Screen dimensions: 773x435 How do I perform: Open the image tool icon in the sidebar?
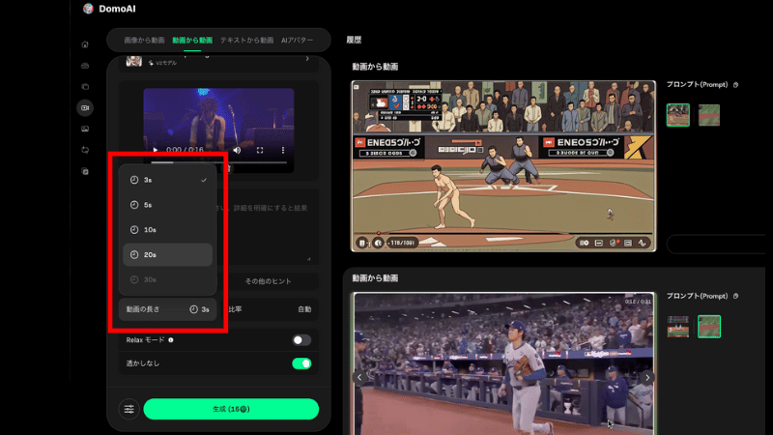[x=85, y=129]
